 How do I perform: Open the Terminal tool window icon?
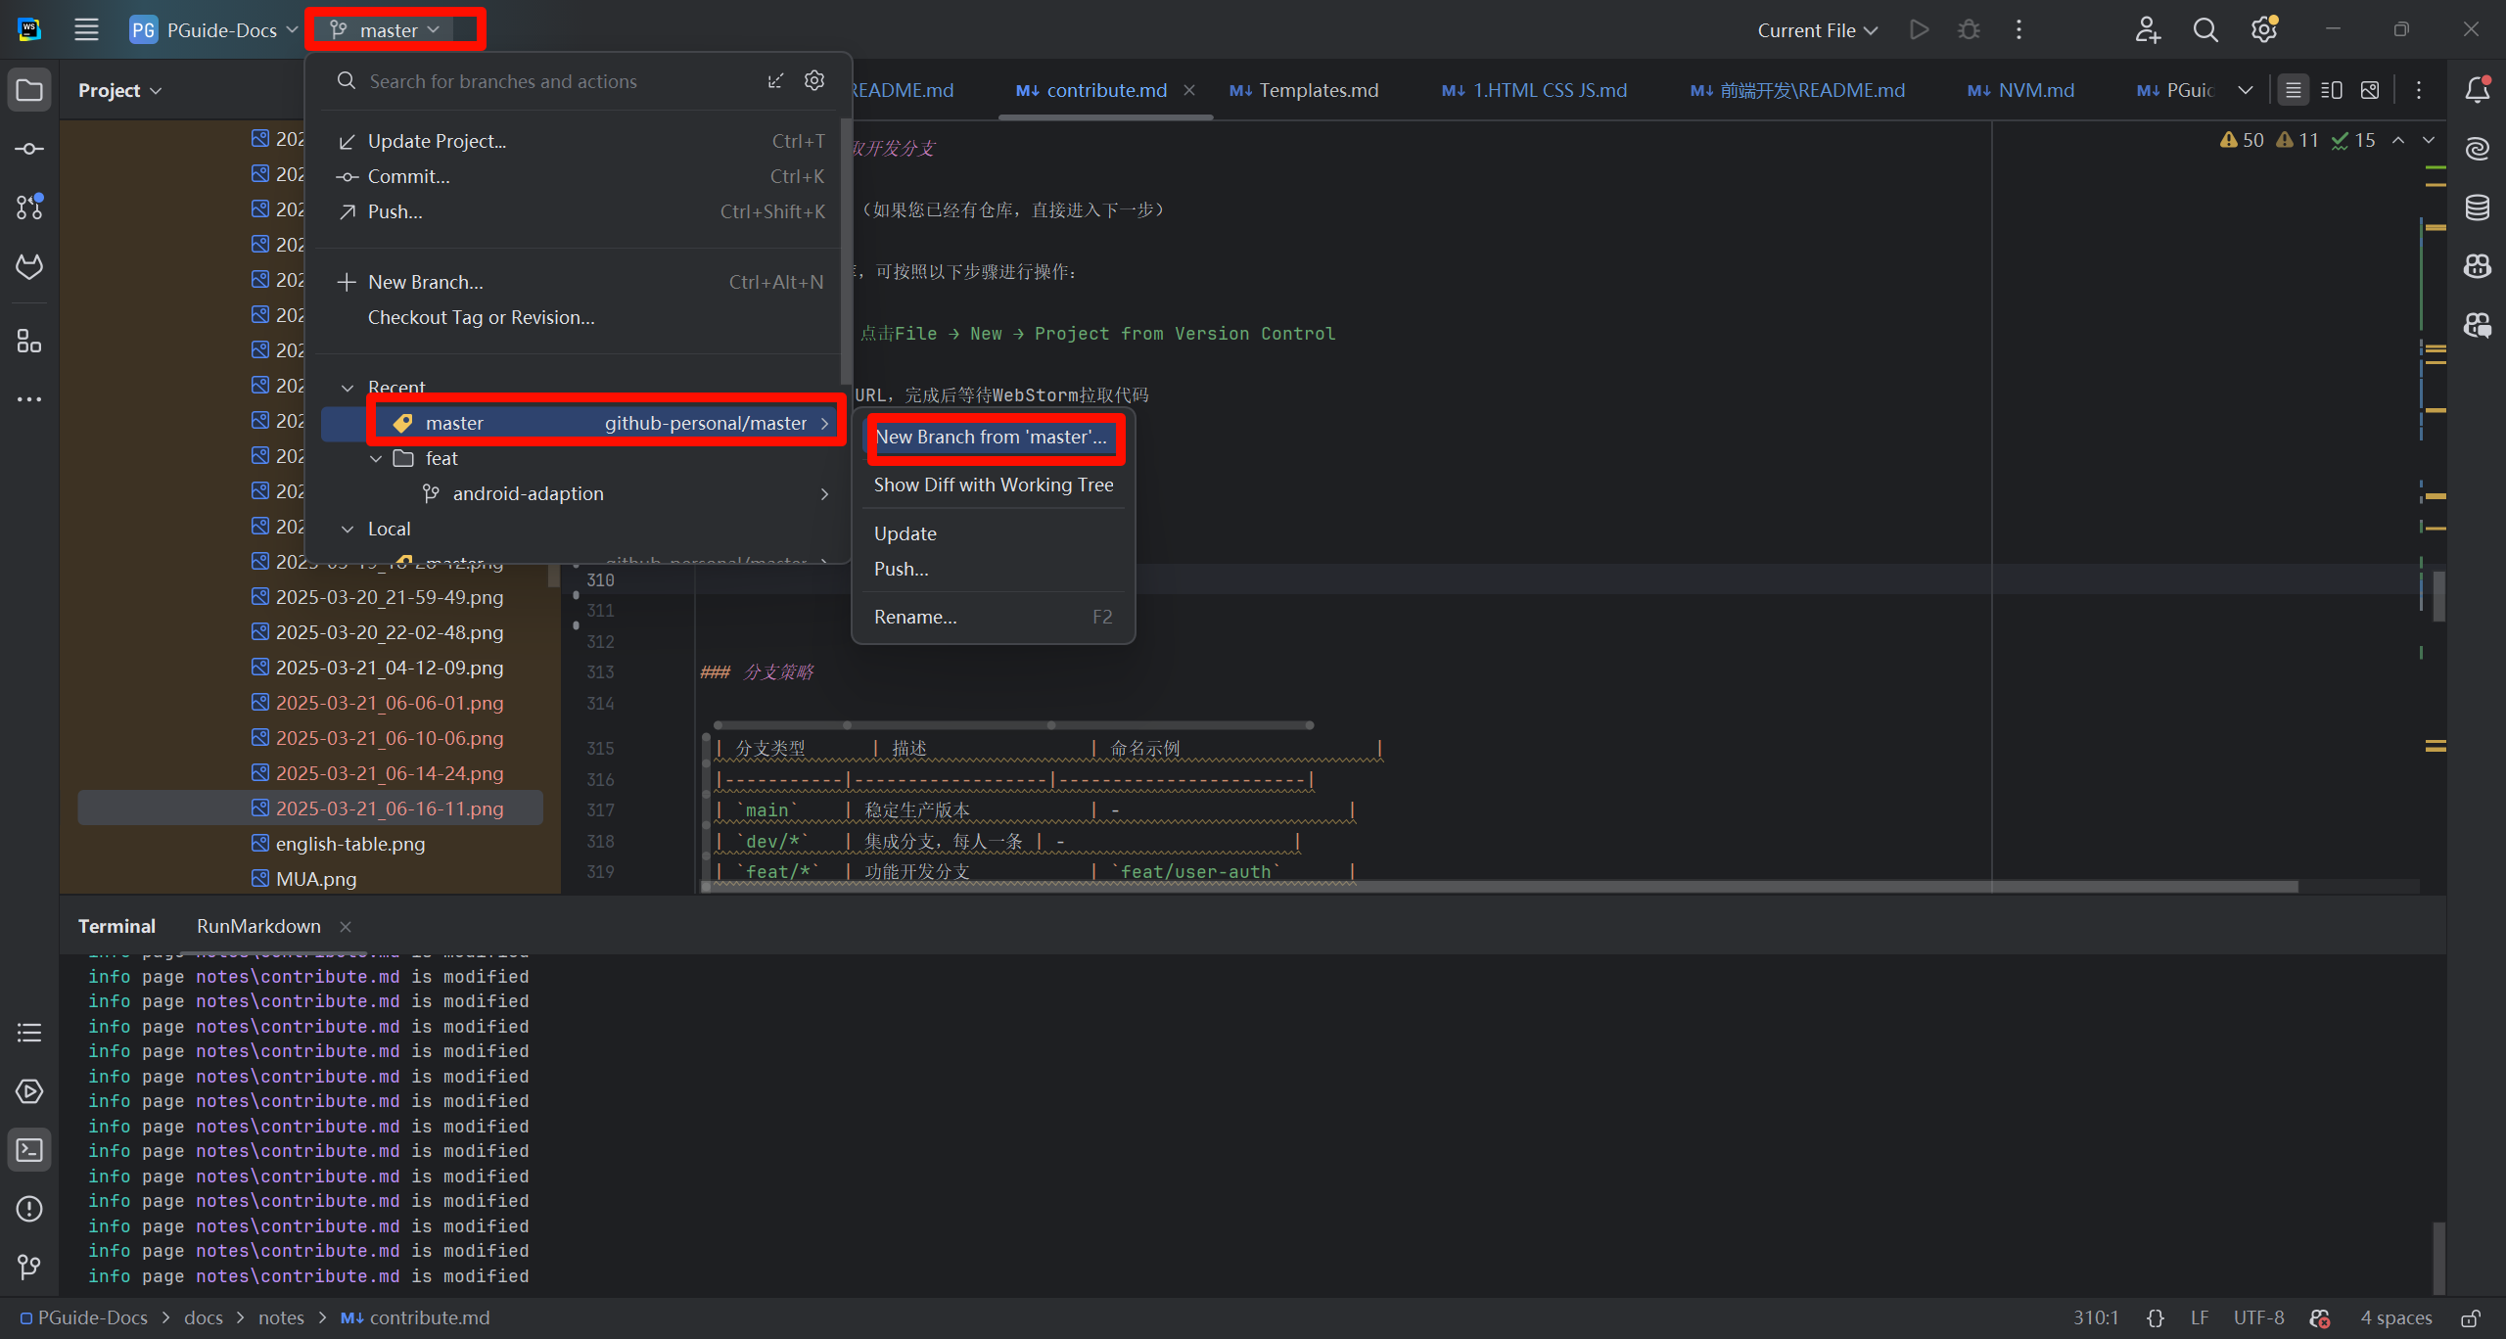click(29, 1150)
